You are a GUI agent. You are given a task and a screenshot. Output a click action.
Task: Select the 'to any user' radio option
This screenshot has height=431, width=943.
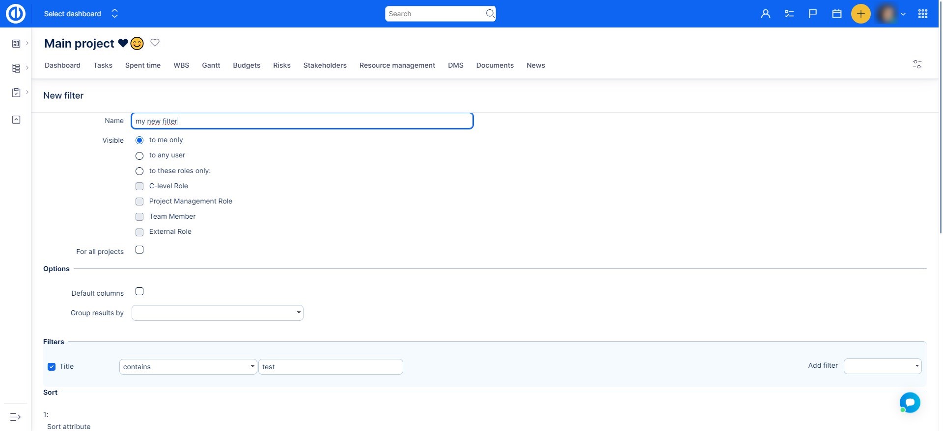[139, 155]
